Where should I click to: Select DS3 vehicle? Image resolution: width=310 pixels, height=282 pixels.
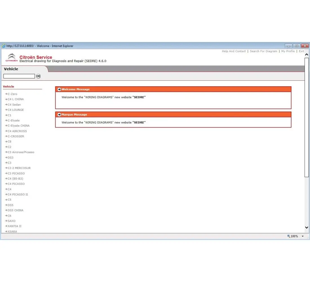click(10, 158)
